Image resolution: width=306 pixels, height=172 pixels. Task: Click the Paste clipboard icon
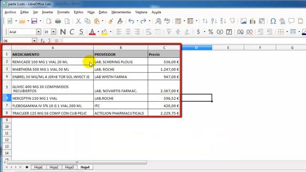97,21
